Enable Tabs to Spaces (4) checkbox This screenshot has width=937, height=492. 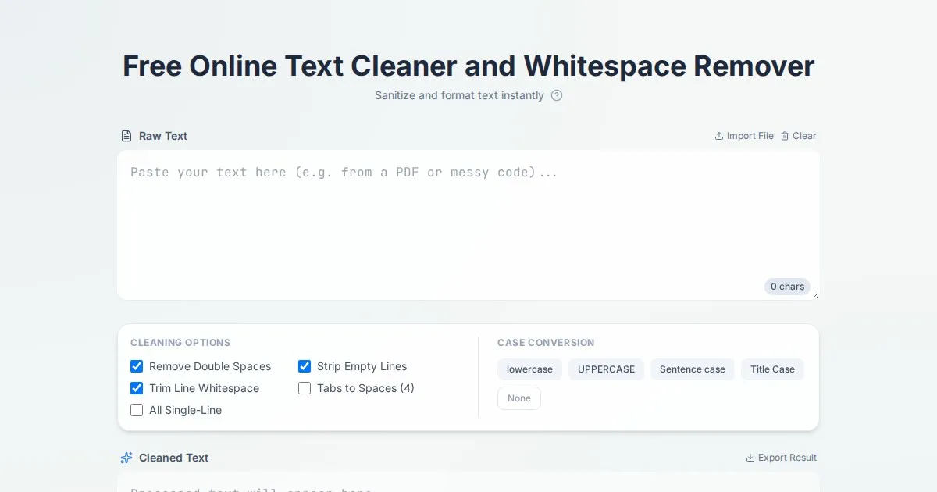[x=305, y=388]
